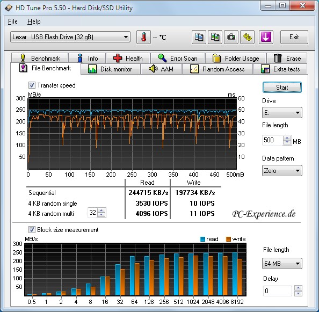The image size is (319, 312).
Task: Click the Start button
Action: click(x=282, y=88)
